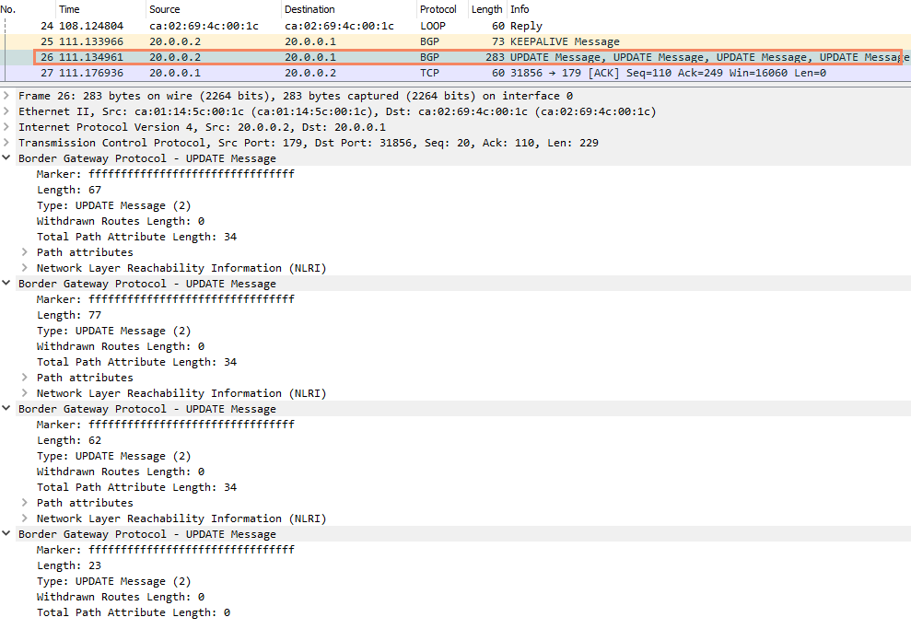
Task: Expand the Frame 26 details row
Action: pyautogui.click(x=6, y=95)
